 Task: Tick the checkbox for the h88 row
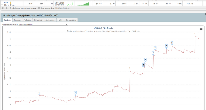coord(2,4)
